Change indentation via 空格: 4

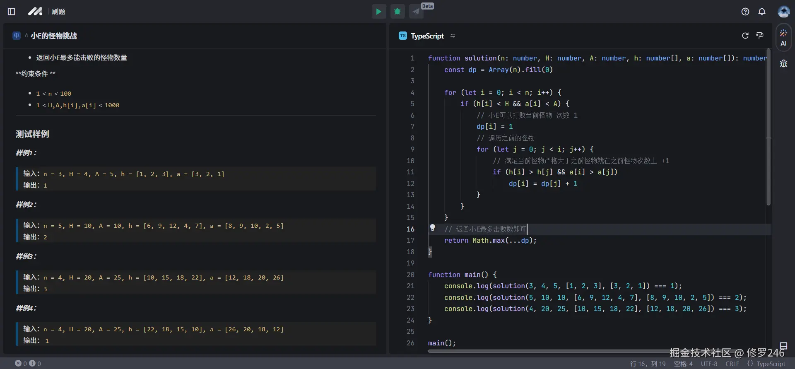coord(683,364)
